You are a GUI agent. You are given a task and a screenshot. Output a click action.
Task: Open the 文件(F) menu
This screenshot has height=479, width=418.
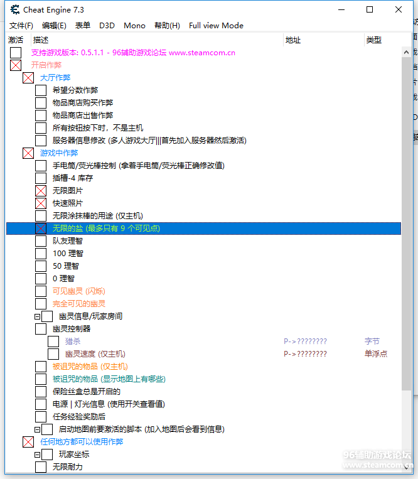tap(21, 26)
